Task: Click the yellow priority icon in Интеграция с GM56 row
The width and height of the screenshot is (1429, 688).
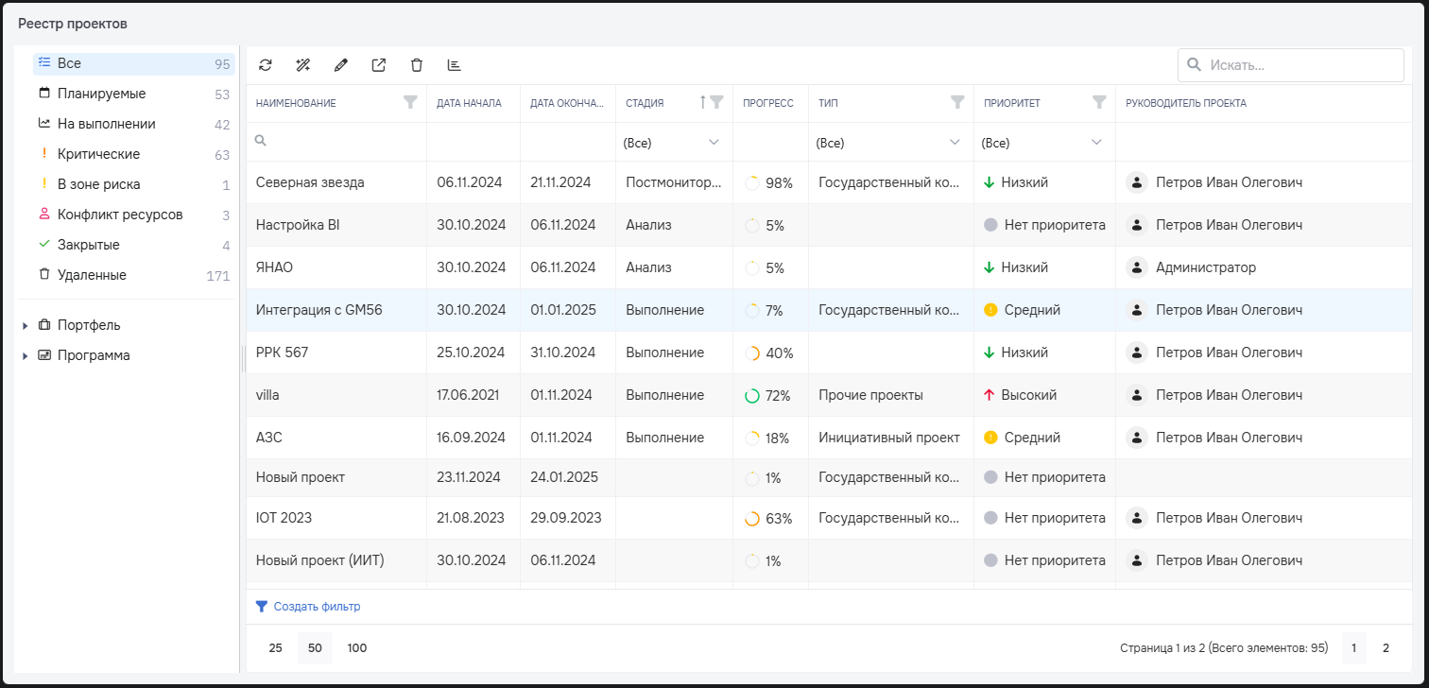Action: pyautogui.click(x=990, y=310)
